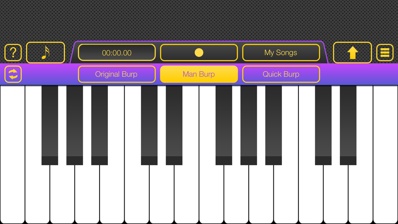Play the fifth black key from left
The image size is (398, 224).
click(x=174, y=125)
